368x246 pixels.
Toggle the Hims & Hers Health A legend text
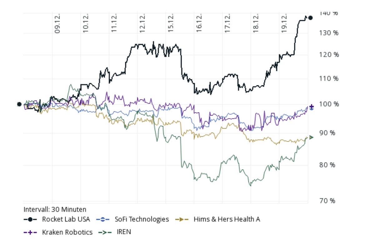pyautogui.click(x=227, y=219)
